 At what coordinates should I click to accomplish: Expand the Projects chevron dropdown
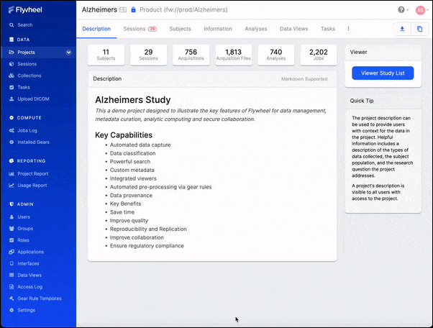tap(68, 53)
